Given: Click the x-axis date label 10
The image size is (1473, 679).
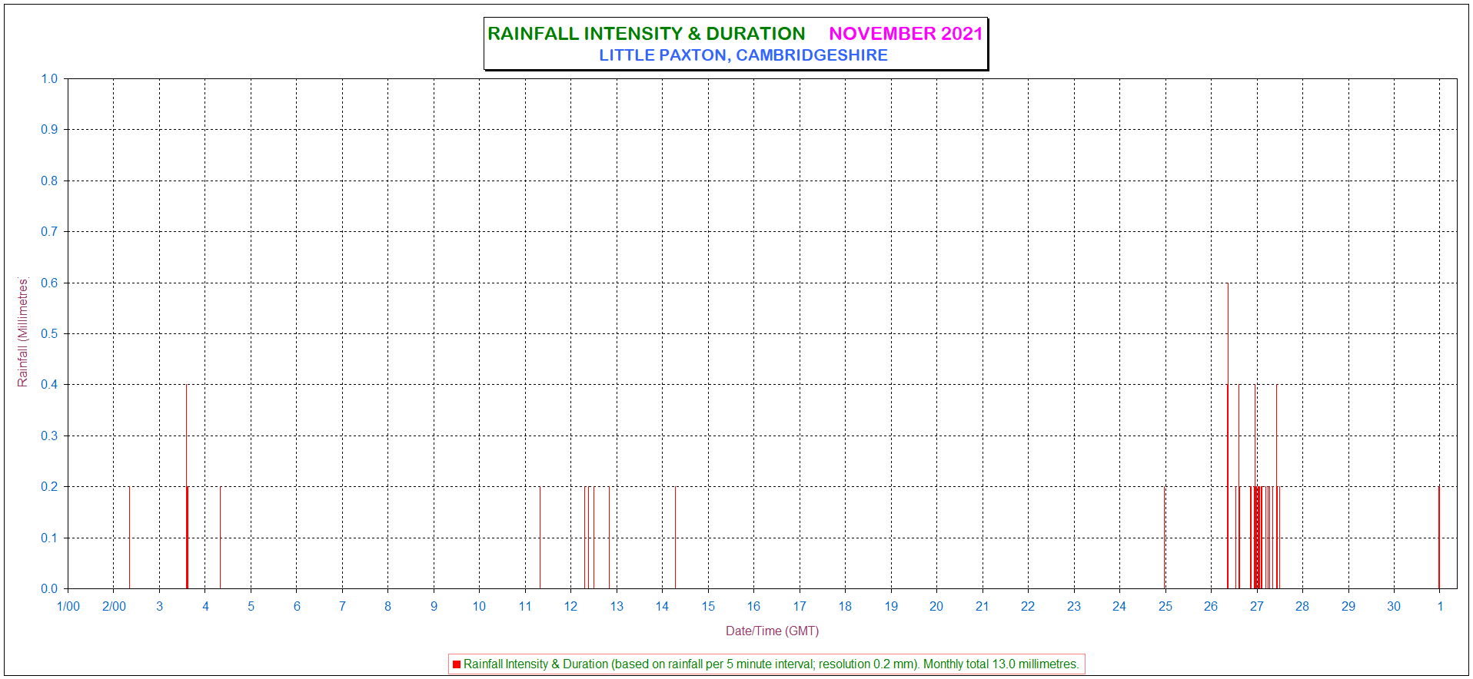Looking at the screenshot, I should coord(479,607).
